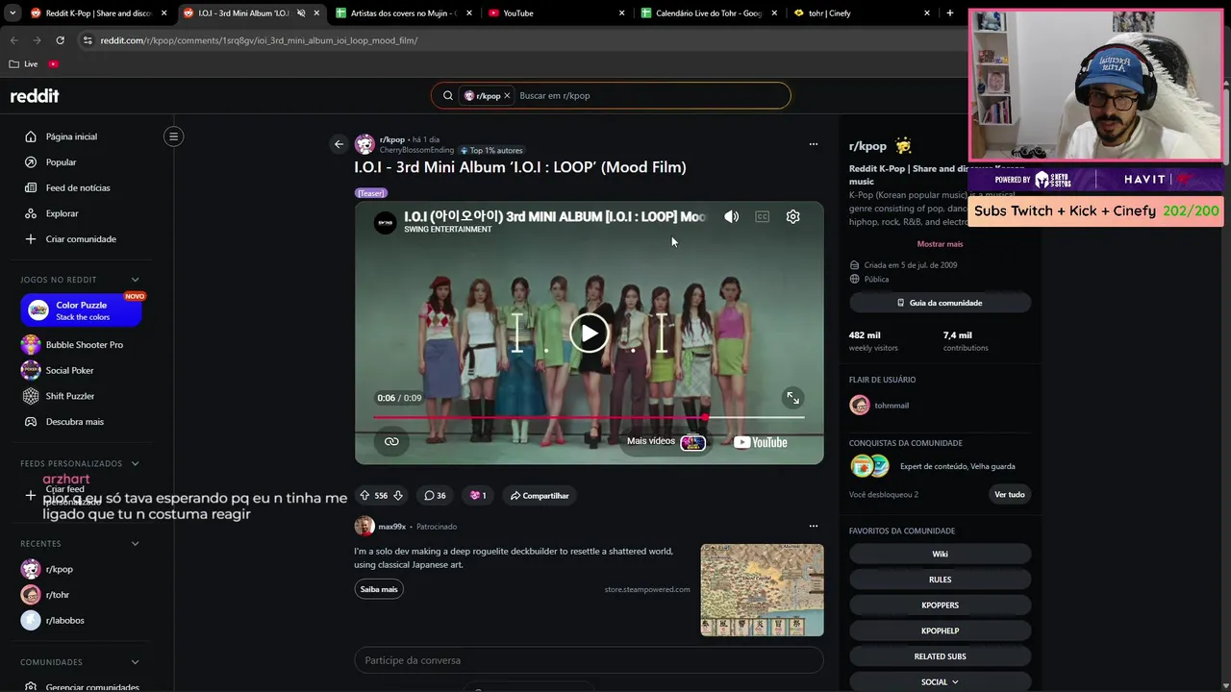
Task: Open Feed de notícias
Action: tap(78, 188)
